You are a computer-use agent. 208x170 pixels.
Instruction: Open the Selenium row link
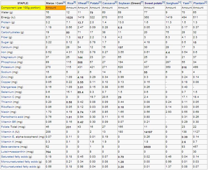[7, 92]
